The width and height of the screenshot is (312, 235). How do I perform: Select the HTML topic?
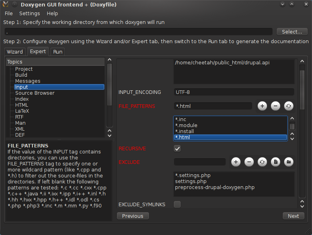22,105
